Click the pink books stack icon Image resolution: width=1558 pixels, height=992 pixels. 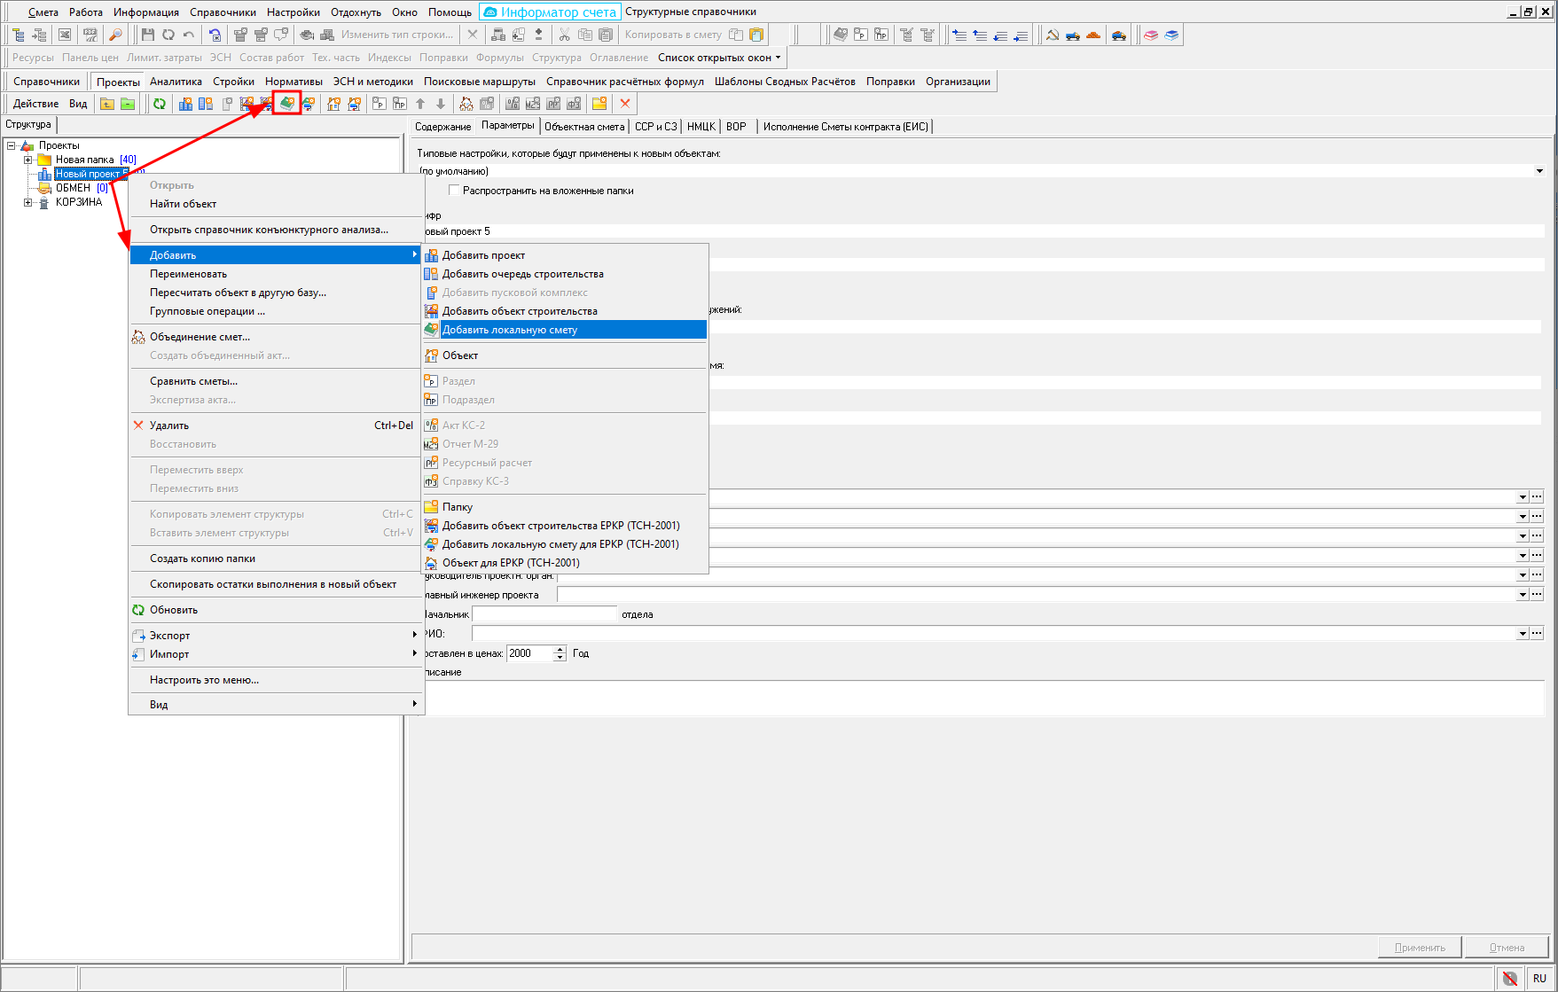[1151, 35]
